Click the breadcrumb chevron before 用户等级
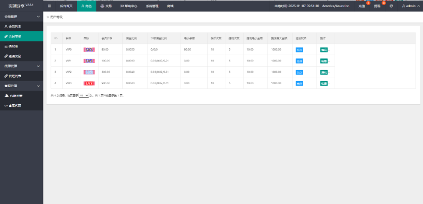The image size is (423, 204). 48,17
